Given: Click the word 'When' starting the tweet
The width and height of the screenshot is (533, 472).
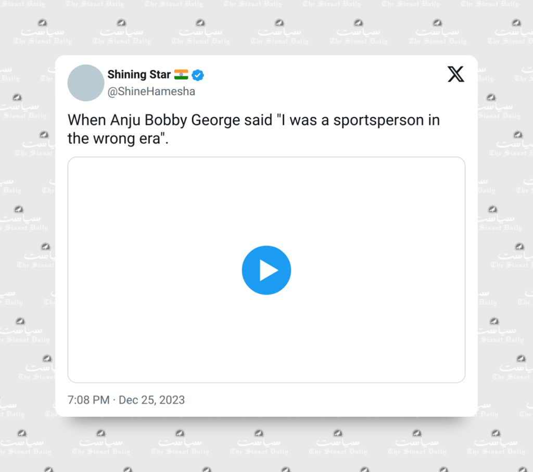Looking at the screenshot, I should pyautogui.click(x=87, y=120).
